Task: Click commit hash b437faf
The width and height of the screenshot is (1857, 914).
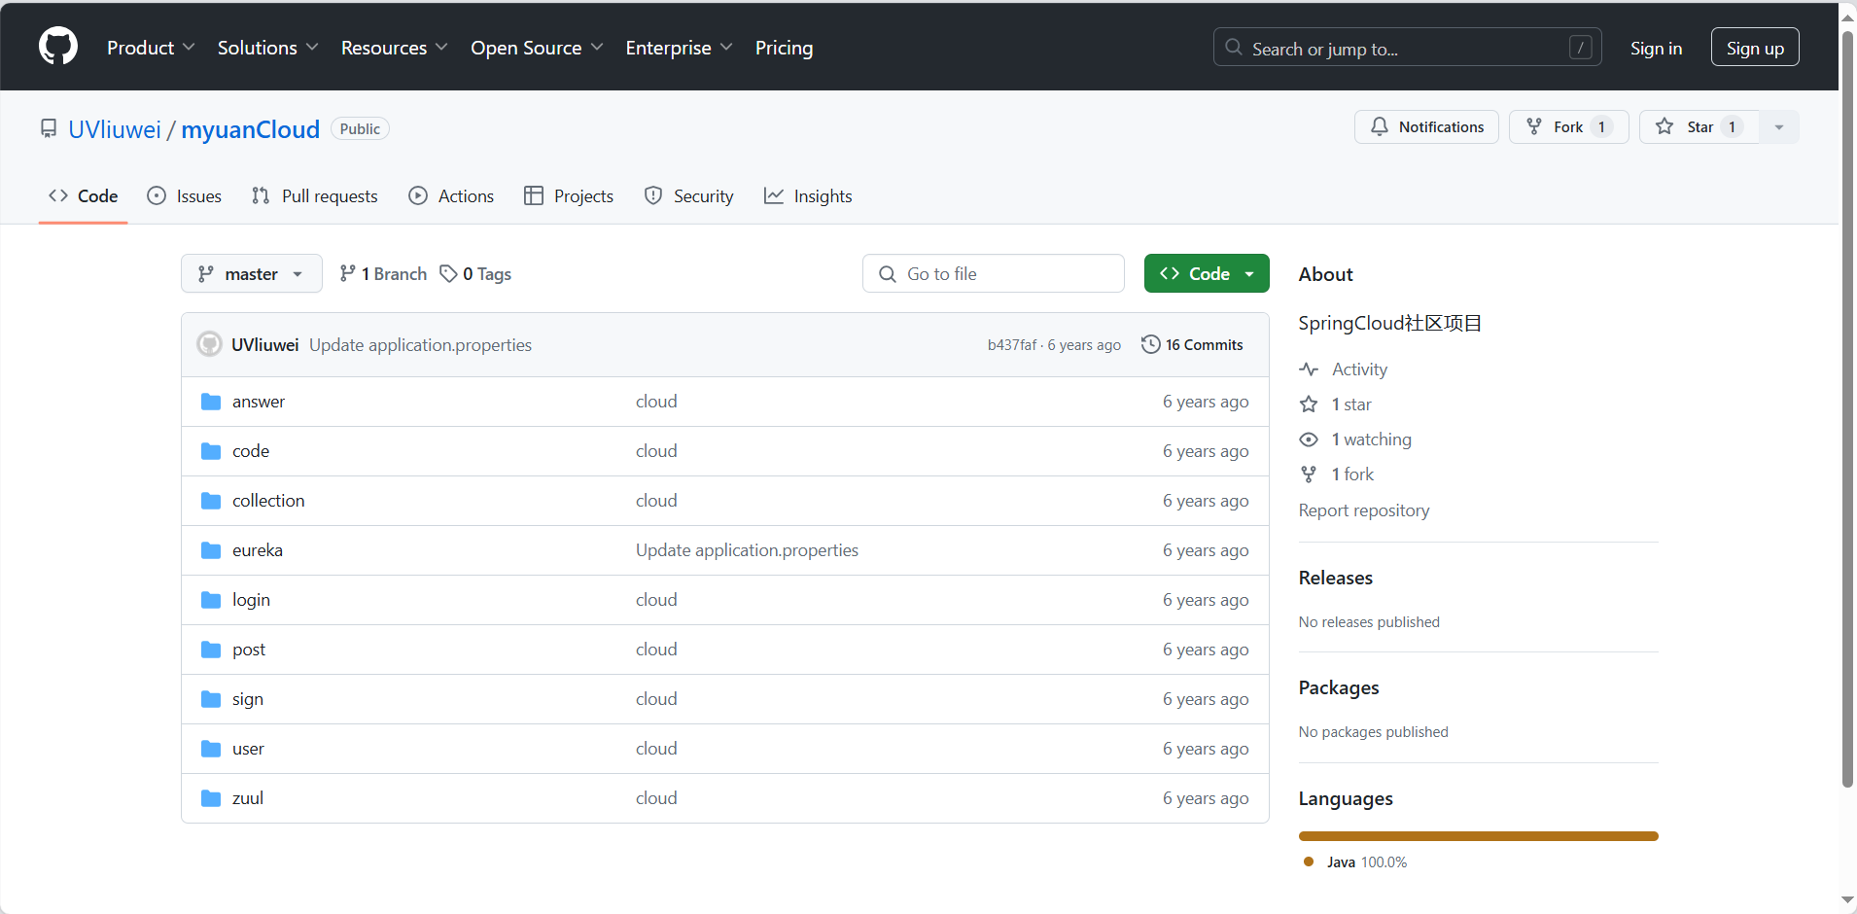Action: [x=1012, y=345]
